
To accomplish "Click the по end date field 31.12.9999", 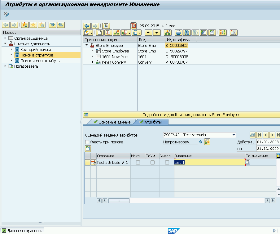I will (268, 148).
